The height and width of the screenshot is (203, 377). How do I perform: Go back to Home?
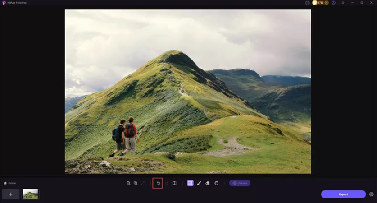point(10,183)
